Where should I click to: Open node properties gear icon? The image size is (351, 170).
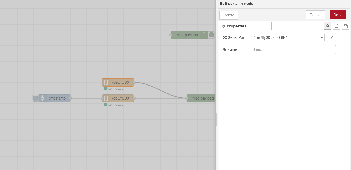coord(328,26)
